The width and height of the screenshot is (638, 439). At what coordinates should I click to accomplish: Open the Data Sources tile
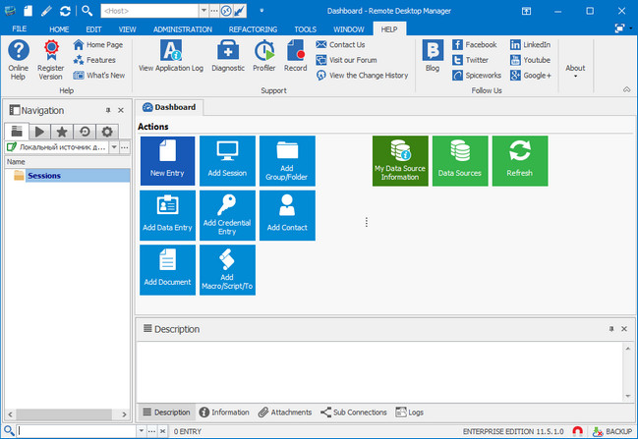click(460, 161)
